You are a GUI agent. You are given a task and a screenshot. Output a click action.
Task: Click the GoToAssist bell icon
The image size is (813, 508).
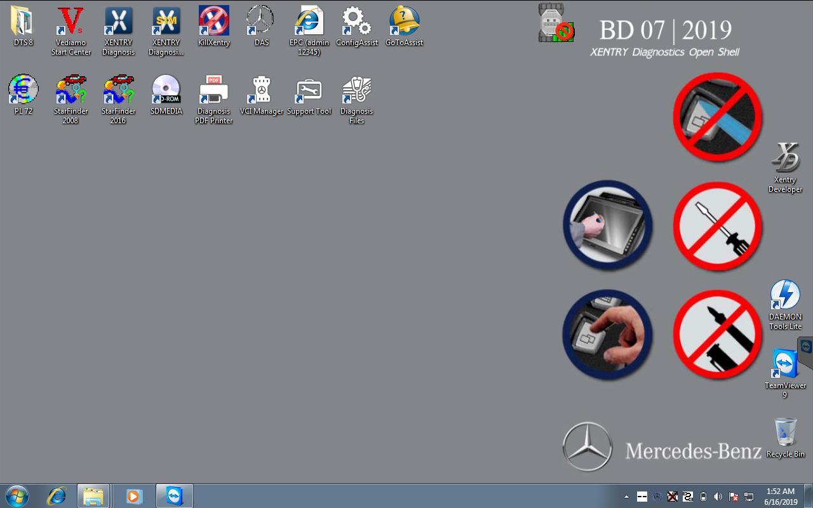coord(405,27)
